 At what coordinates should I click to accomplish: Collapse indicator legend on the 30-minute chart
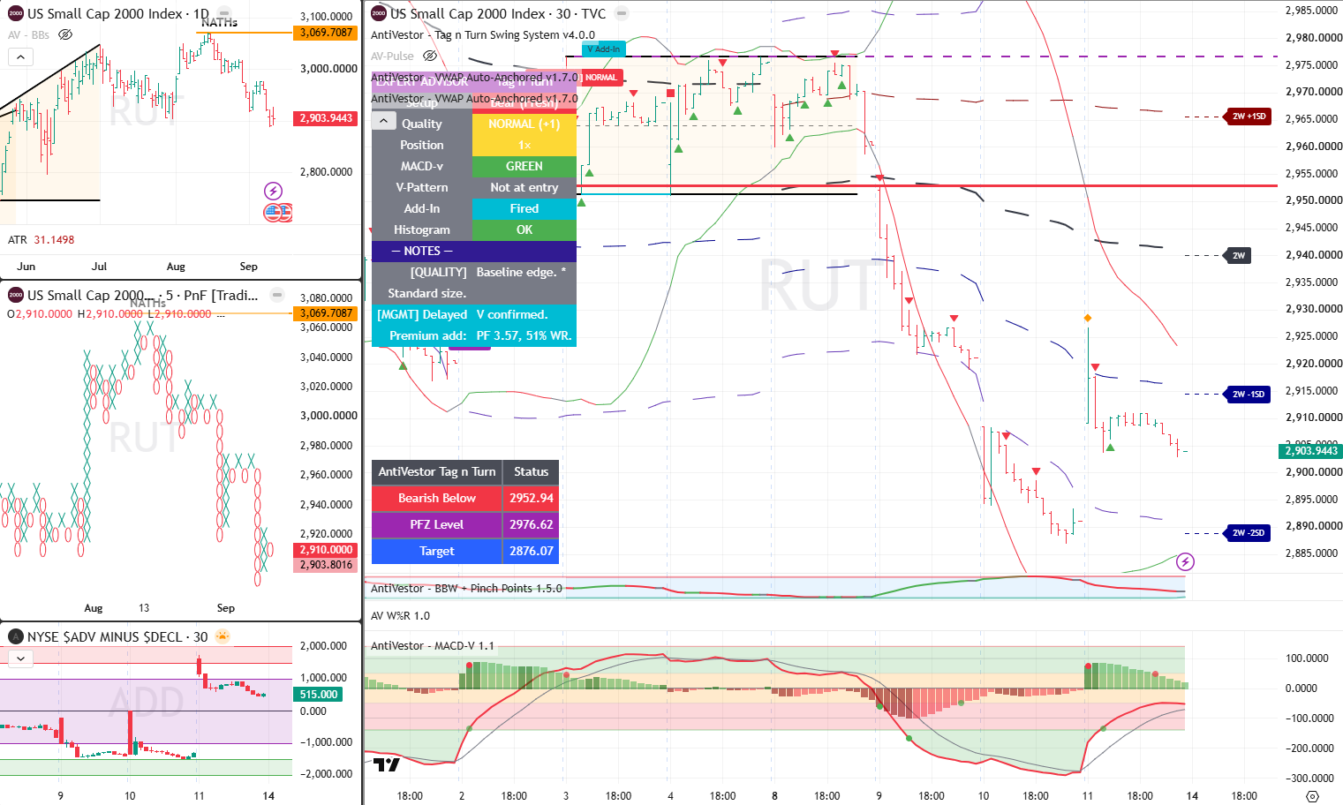[383, 122]
